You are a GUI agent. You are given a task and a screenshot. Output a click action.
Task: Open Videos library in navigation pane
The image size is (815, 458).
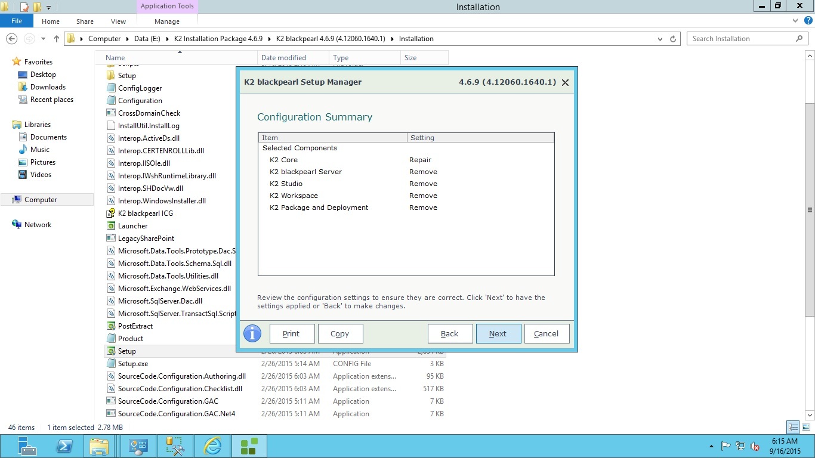pos(41,175)
